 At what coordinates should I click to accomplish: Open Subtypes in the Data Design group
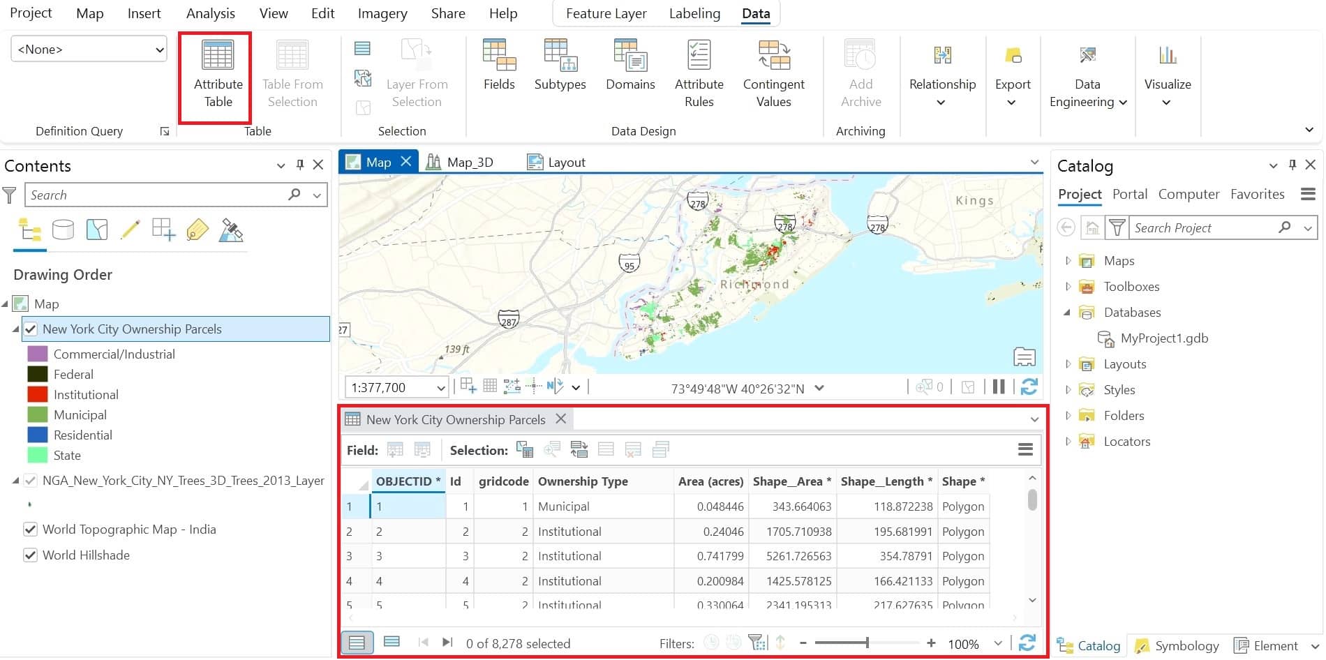click(x=560, y=73)
